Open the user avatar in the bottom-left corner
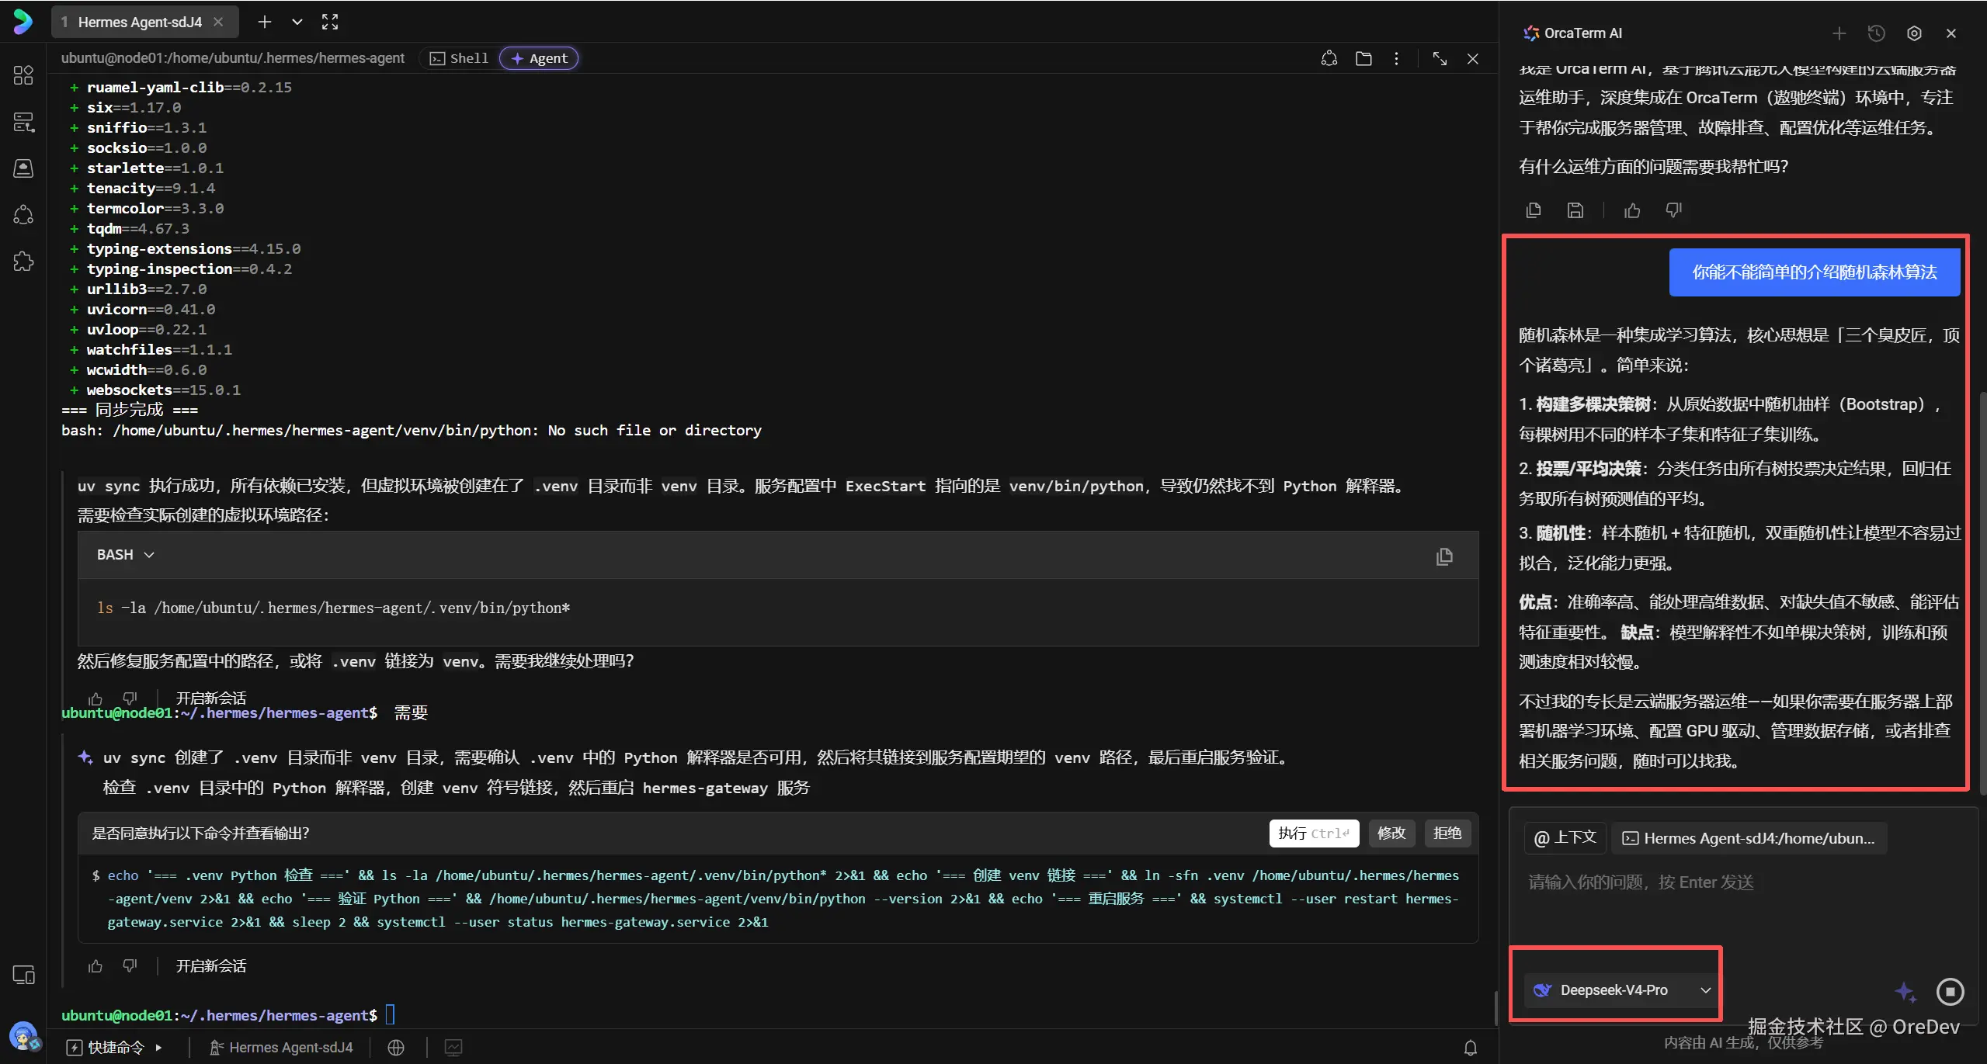This screenshot has width=1987, height=1064. coord(23,1035)
